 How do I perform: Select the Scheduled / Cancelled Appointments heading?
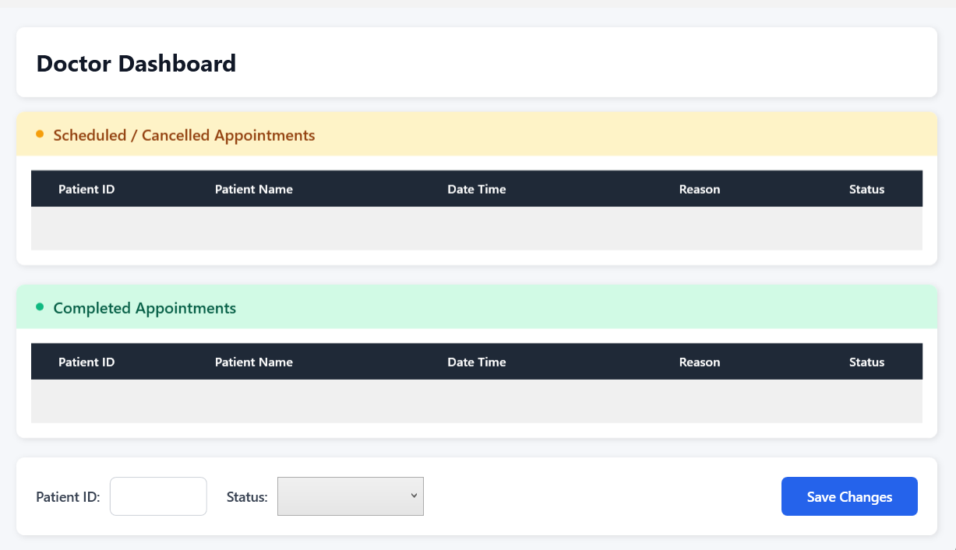(184, 135)
